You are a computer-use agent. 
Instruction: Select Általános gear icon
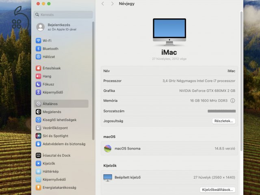[x=38, y=104]
